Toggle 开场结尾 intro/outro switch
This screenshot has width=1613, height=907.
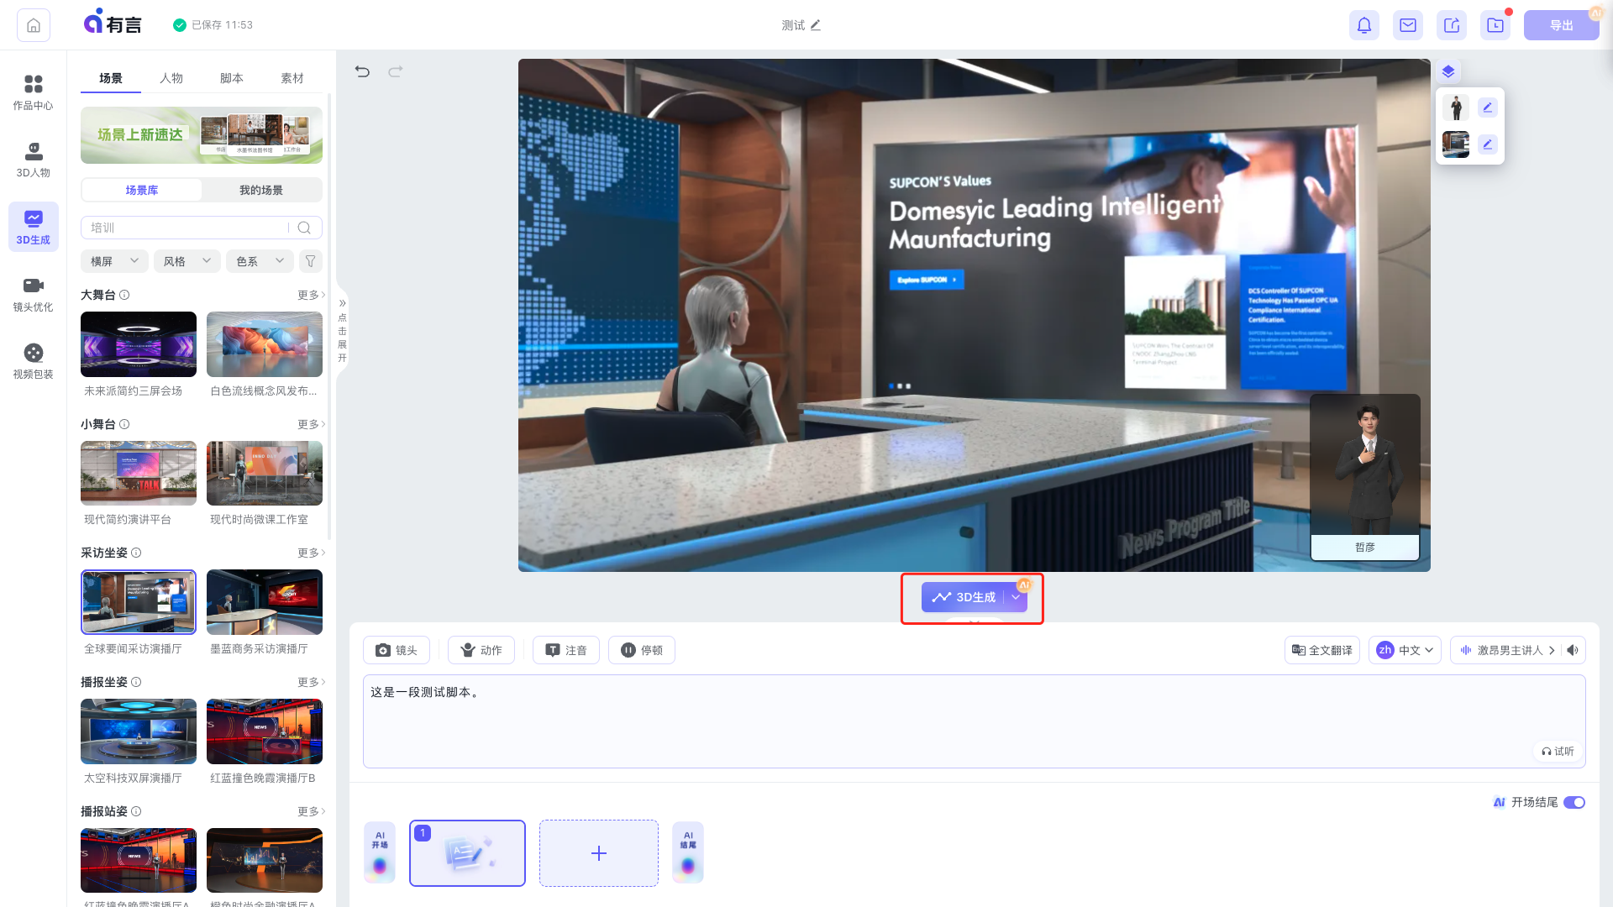click(1574, 802)
